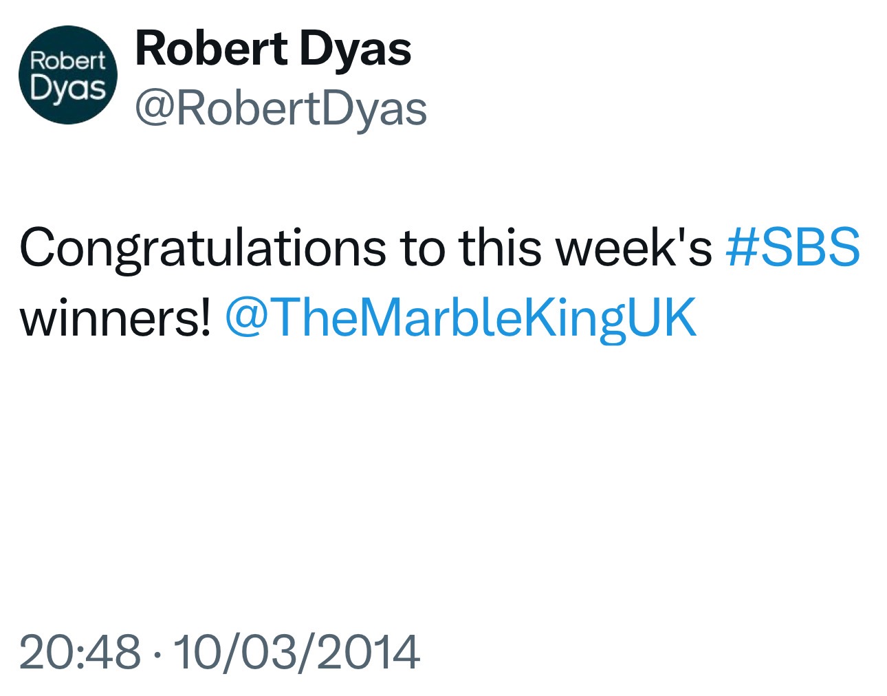Click the word "winners!" in the tweet
The image size is (887, 696).
point(115,318)
